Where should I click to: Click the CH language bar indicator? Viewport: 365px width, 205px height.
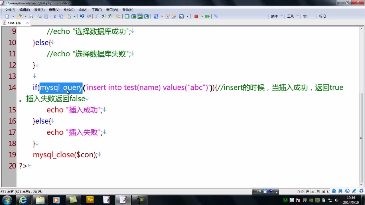click(259, 191)
